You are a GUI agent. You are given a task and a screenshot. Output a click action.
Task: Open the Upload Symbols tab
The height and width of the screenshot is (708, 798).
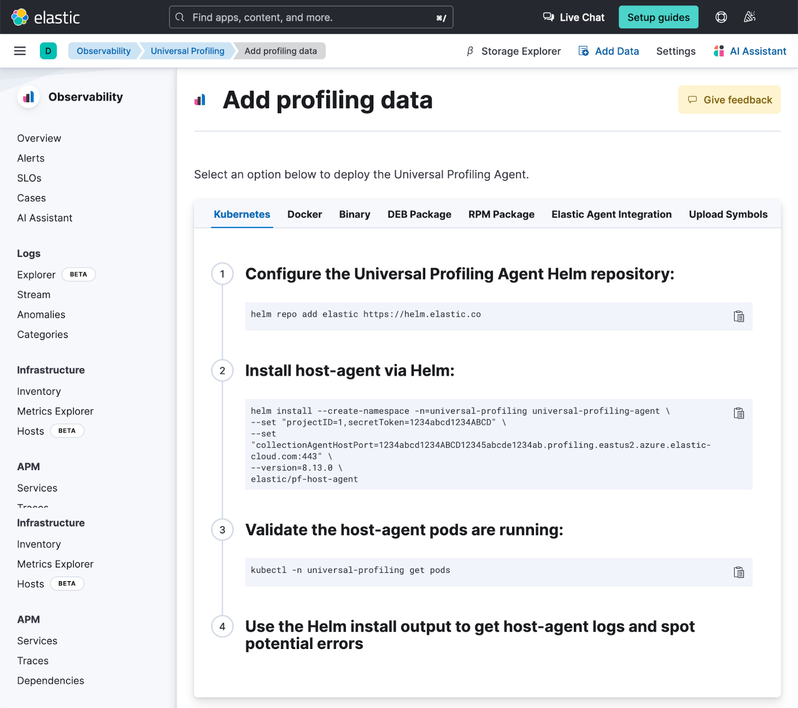pyautogui.click(x=728, y=214)
